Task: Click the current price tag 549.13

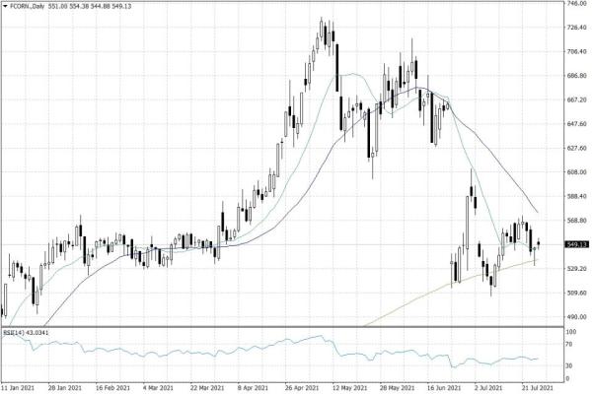Action: [x=576, y=244]
